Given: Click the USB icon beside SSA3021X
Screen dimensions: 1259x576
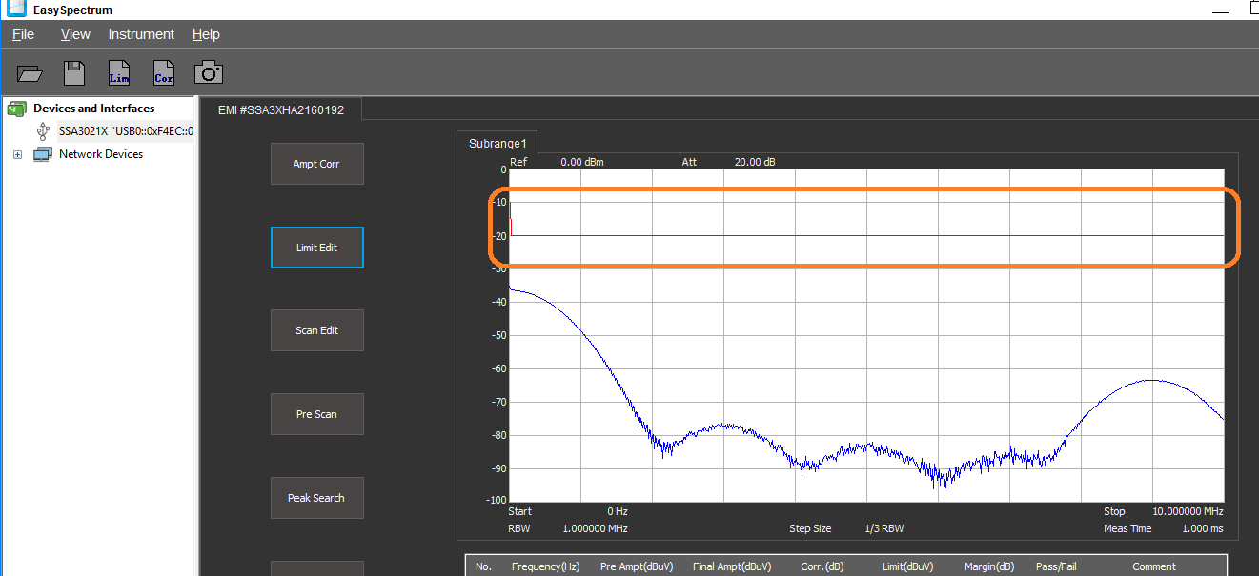Looking at the screenshot, I should pos(43,131).
